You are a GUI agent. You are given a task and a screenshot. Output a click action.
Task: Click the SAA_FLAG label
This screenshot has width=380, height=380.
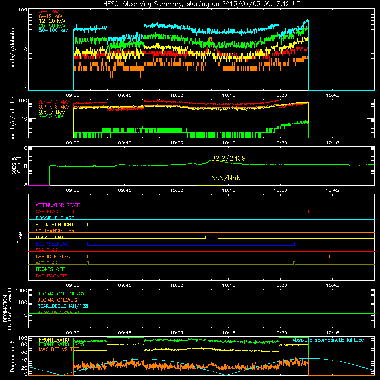[x=47, y=250]
